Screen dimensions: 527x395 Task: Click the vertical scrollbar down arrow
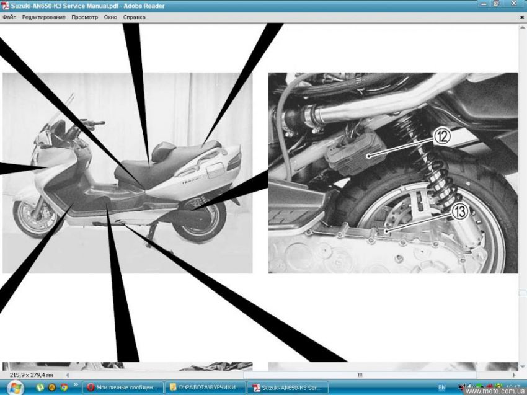522,366
